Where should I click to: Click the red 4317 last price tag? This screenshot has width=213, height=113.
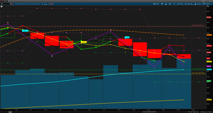click(x=208, y=58)
